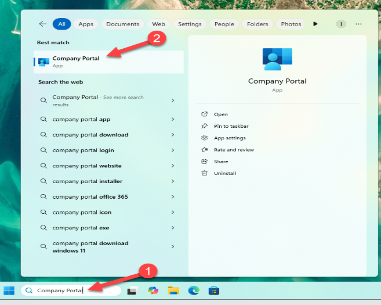Click search icon beside 'company portal login'
The image size is (381, 305).
(x=43, y=150)
